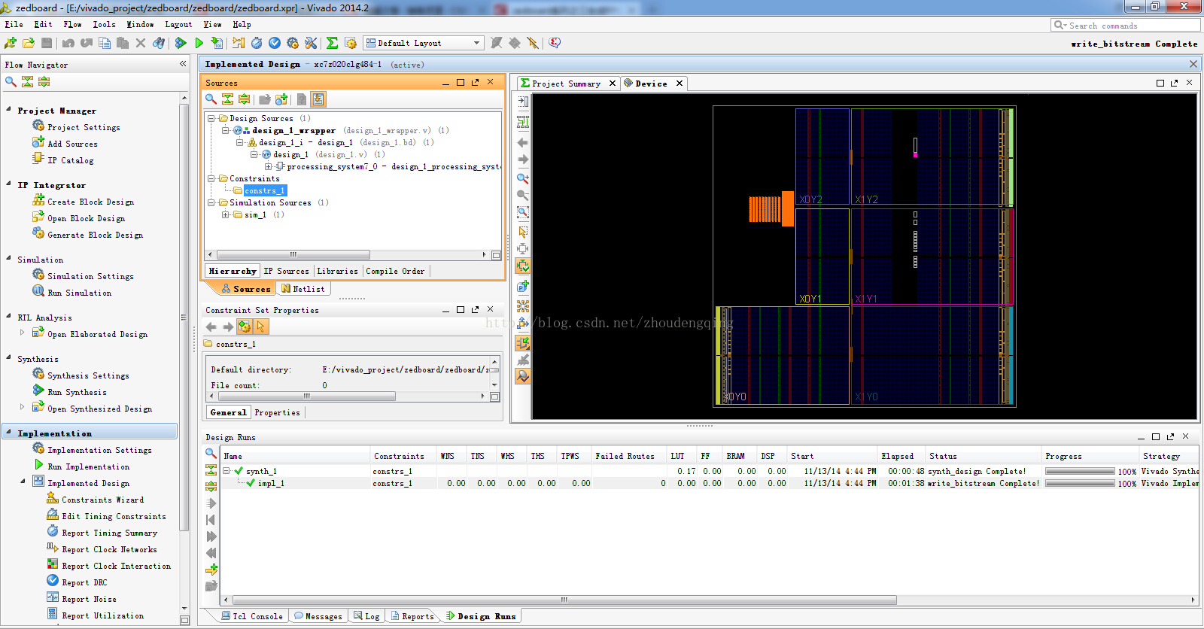This screenshot has width=1204, height=629.
Task: Open the Properties tab under Constraint Set Properties
Action: [277, 412]
